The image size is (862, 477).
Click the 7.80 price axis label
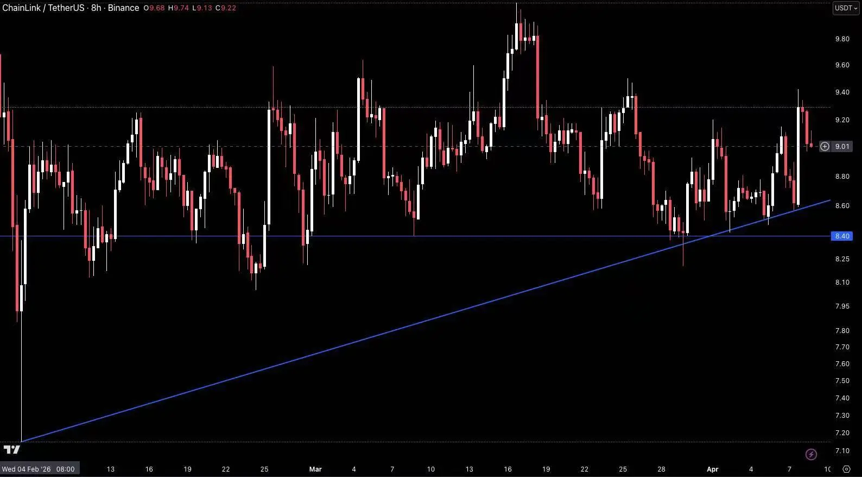click(842, 331)
